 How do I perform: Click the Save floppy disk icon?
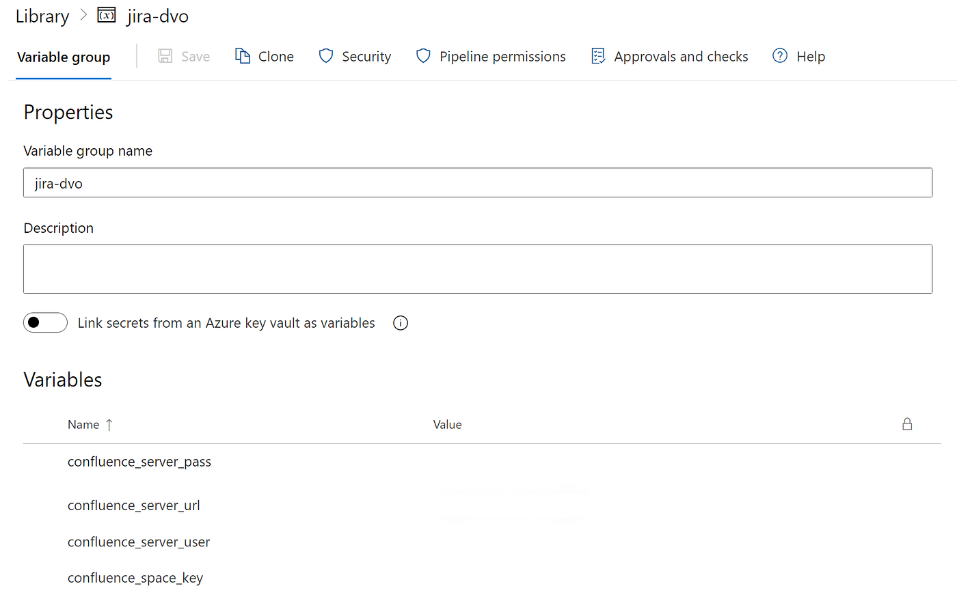[165, 56]
